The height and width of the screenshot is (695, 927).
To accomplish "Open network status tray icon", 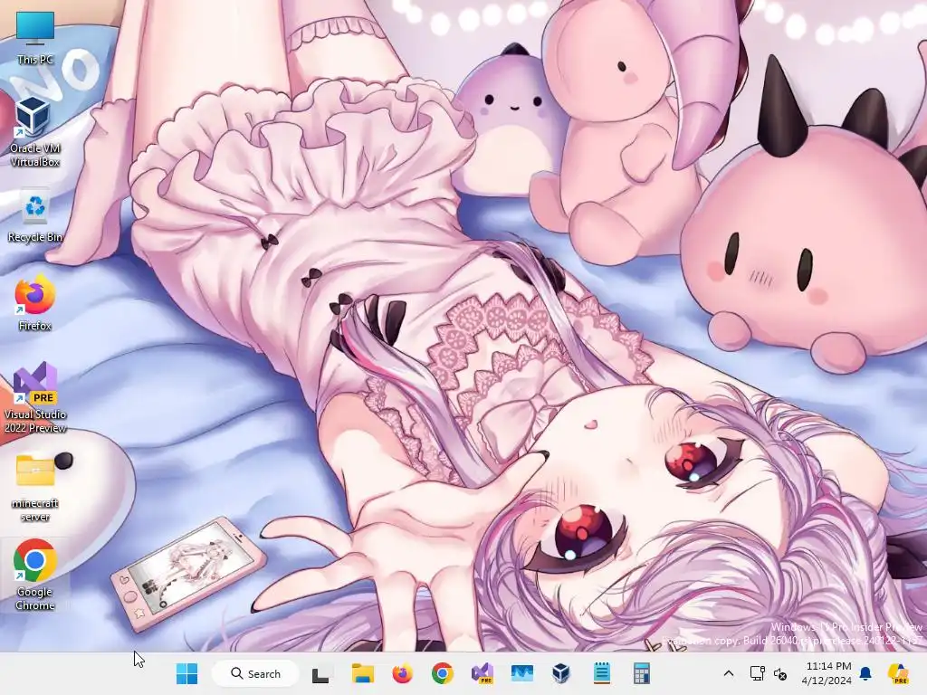I will click(x=758, y=673).
